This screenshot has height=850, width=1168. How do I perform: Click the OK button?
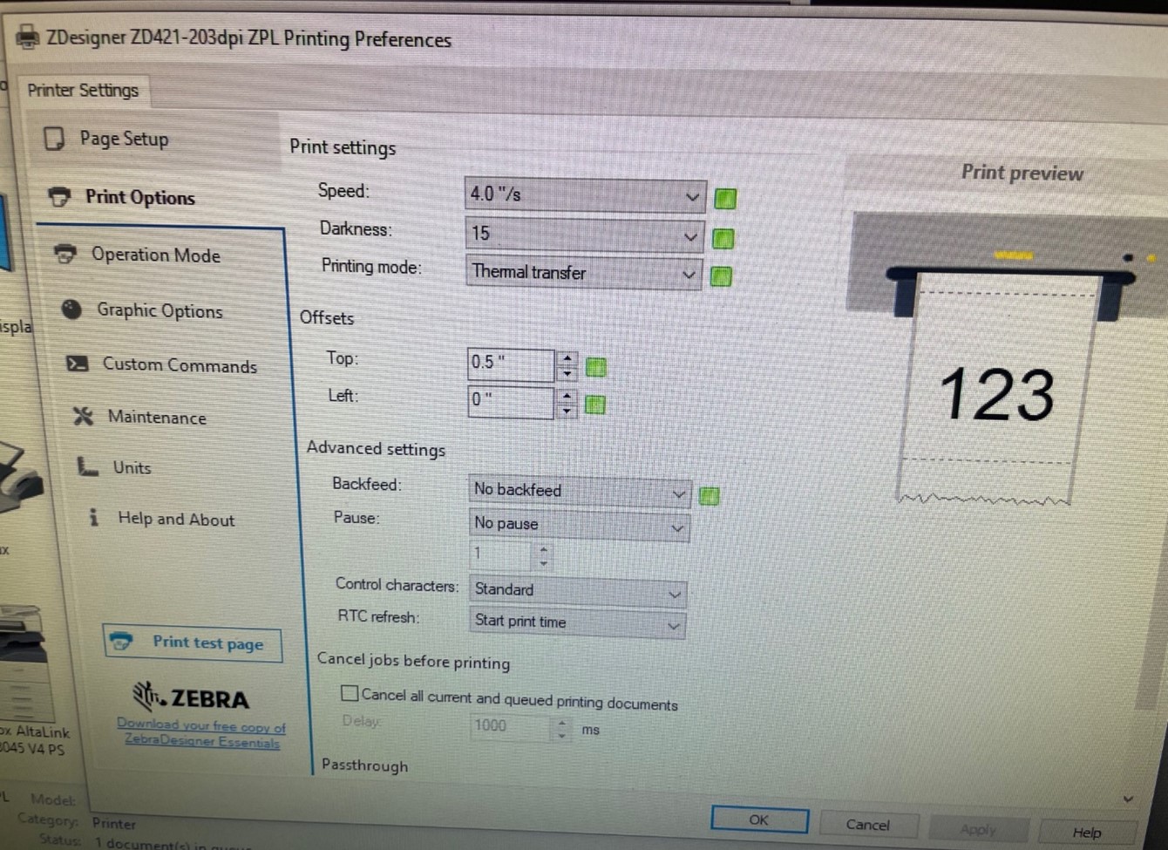759,819
